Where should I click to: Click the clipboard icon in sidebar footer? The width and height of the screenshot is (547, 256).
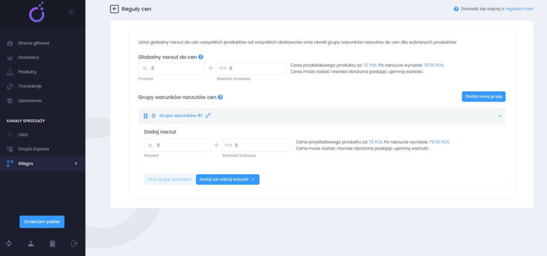coord(52,243)
